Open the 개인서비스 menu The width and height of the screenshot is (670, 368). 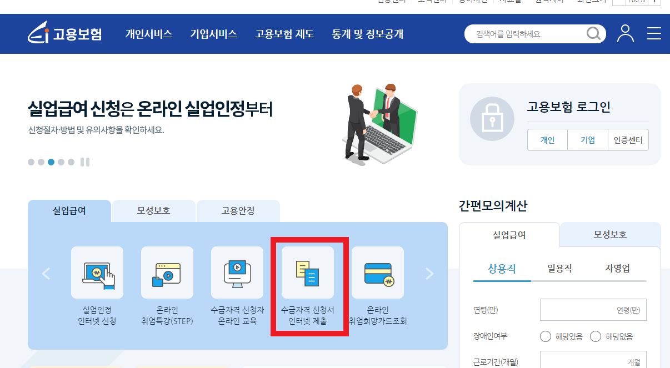[x=149, y=34]
